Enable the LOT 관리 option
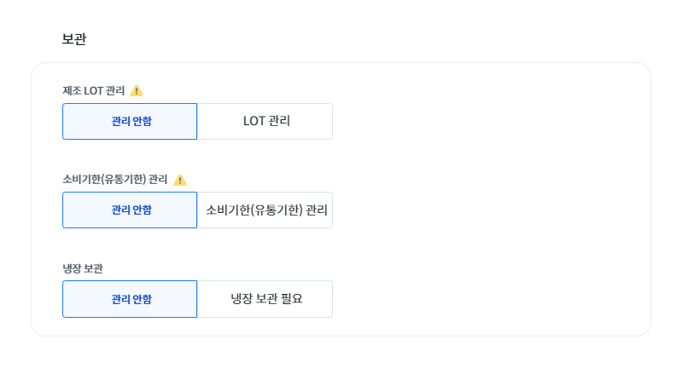This screenshot has height=374, width=688. click(x=265, y=121)
